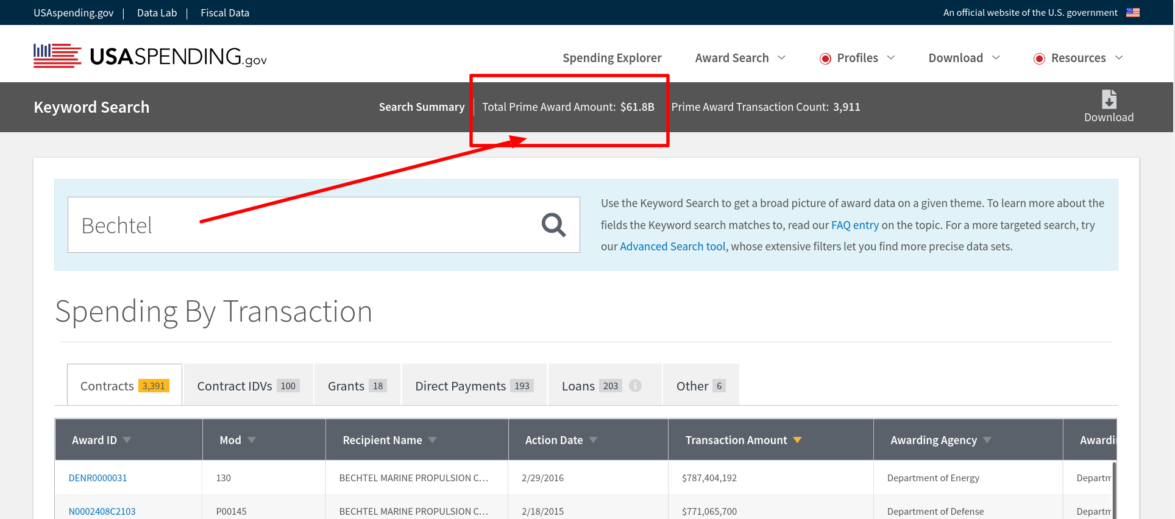Click the U.S. flag icon
1175x519 pixels.
coord(1133,12)
